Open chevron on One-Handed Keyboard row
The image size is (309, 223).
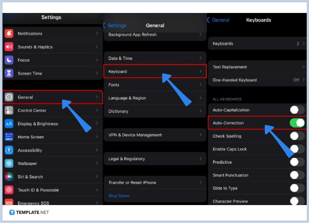point(304,80)
